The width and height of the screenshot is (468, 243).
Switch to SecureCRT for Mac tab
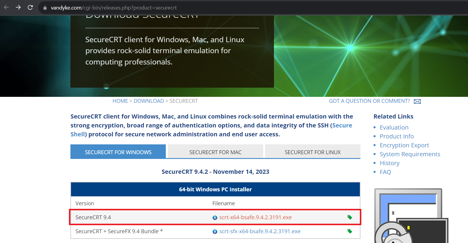(215, 152)
